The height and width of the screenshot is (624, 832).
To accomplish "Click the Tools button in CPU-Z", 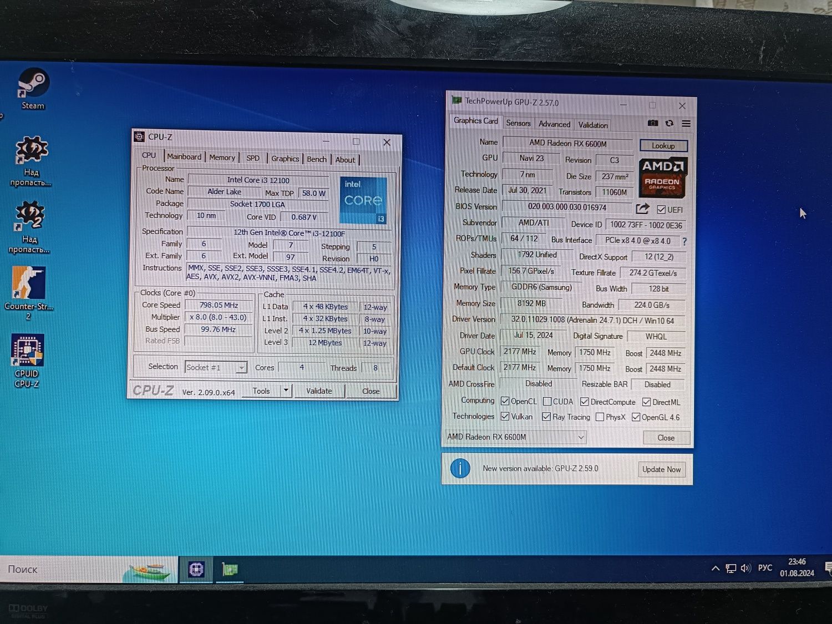I will 261,391.
